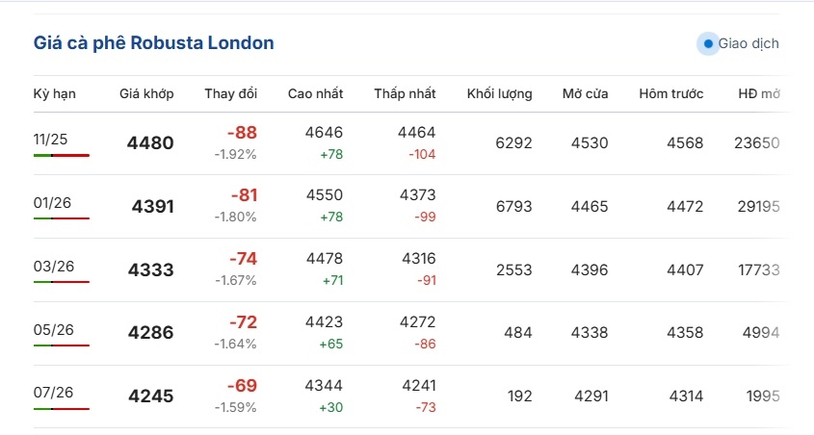Click the Cao nhất column header
This screenshot has height=435, width=814.
pos(315,93)
